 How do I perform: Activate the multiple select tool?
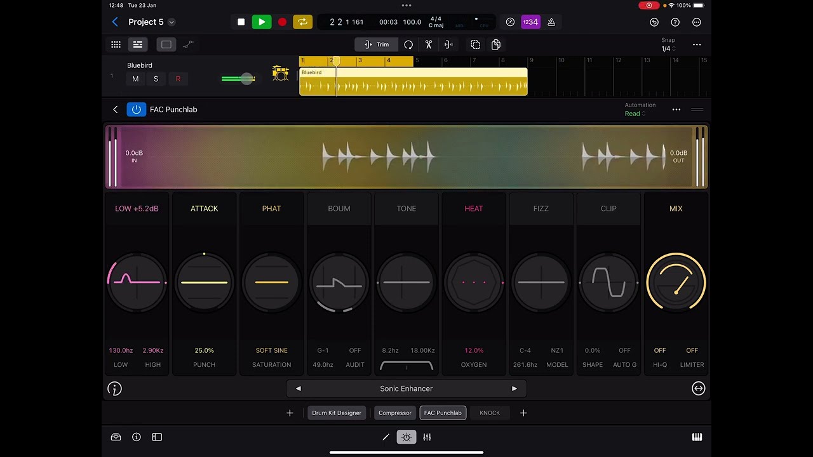(475, 44)
